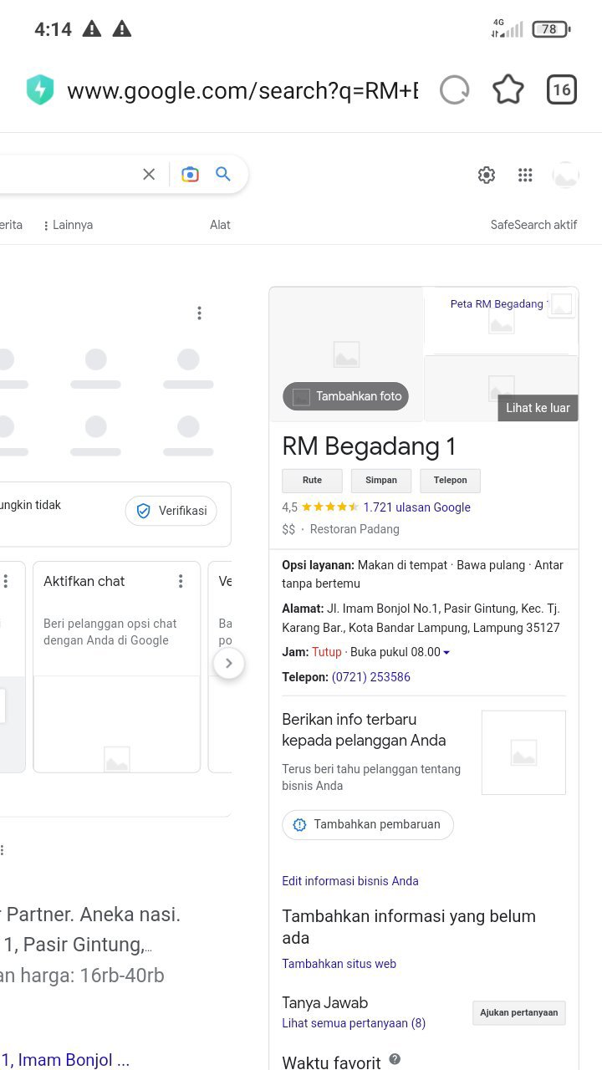Tap the browser reload icon
Image resolution: width=602 pixels, height=1070 pixels.
[455, 90]
